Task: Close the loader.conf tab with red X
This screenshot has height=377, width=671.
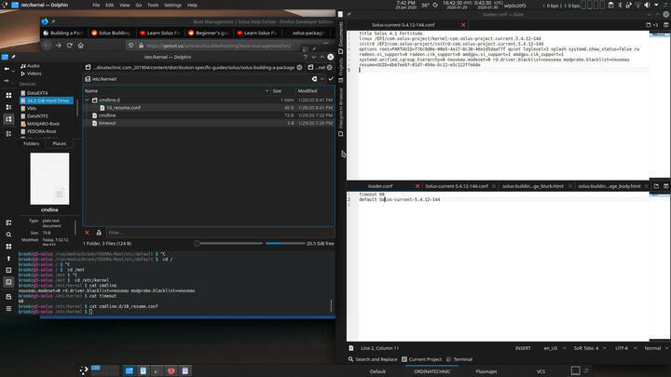Action: 418,186
